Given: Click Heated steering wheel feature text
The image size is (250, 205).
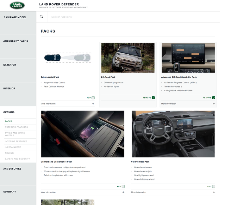Looking at the screenshot, I should click(144, 179).
